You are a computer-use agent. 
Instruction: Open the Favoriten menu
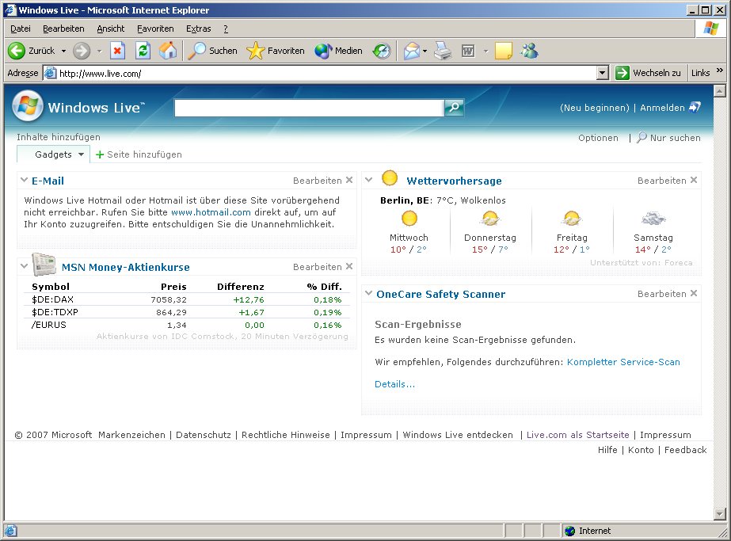tap(155, 29)
